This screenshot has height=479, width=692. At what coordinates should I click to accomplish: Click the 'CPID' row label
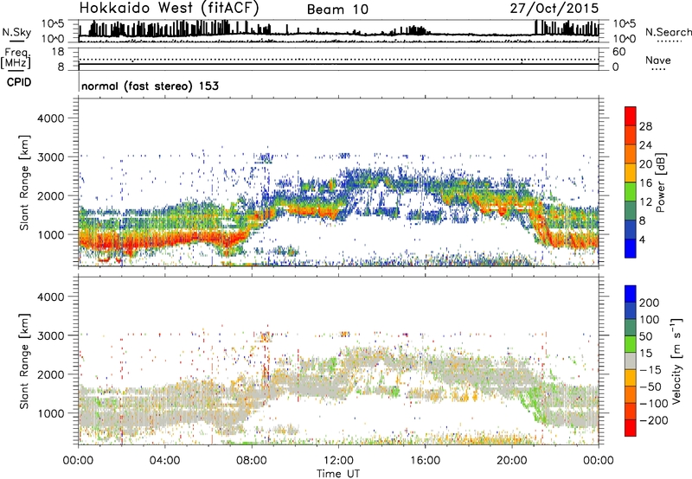coord(19,82)
